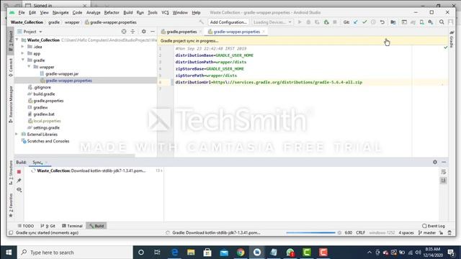This screenshot has height=259, width=461.
Task: Click Collapse All icon in Project panel
Action: pos(133,32)
